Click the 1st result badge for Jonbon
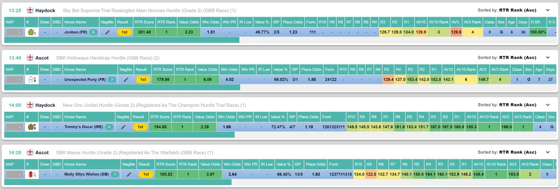 tap(124, 32)
